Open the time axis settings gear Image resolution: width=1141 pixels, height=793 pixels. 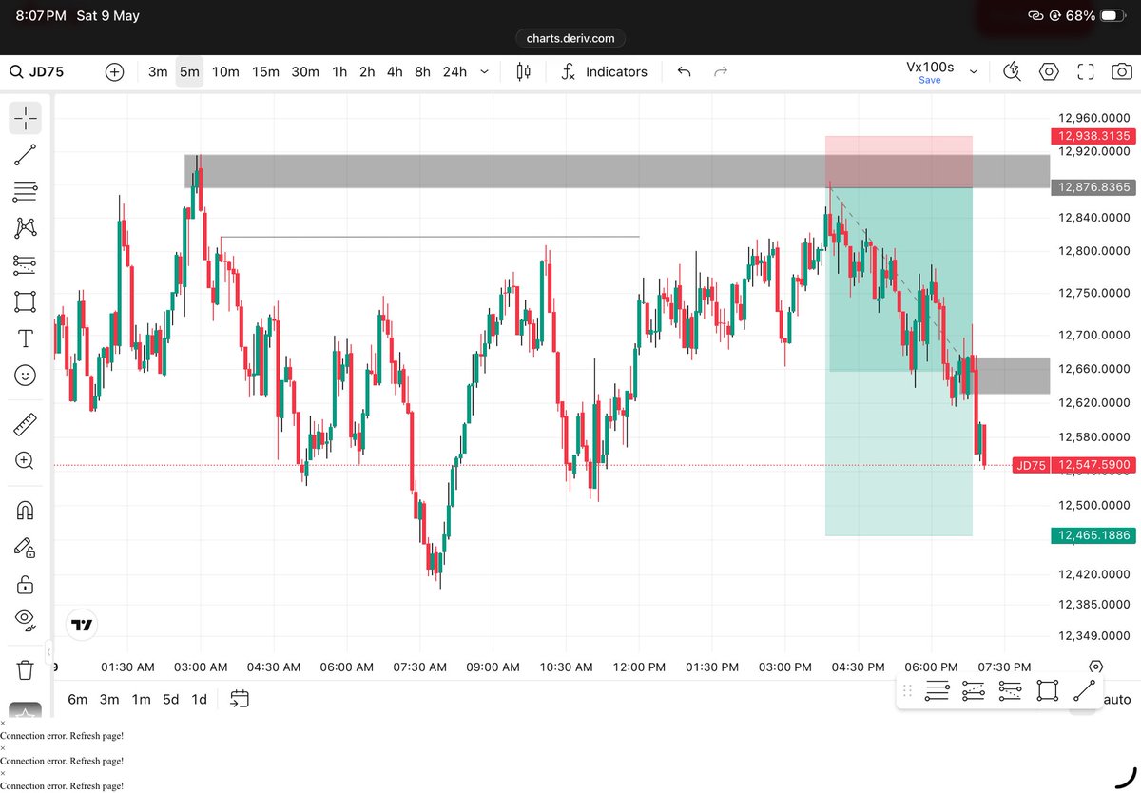pos(1095,667)
